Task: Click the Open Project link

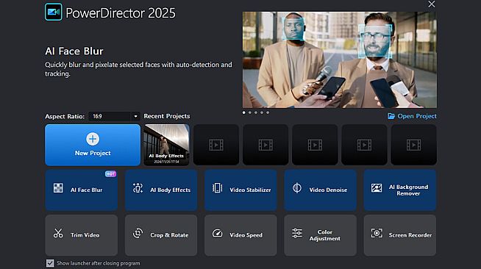Action: point(412,116)
